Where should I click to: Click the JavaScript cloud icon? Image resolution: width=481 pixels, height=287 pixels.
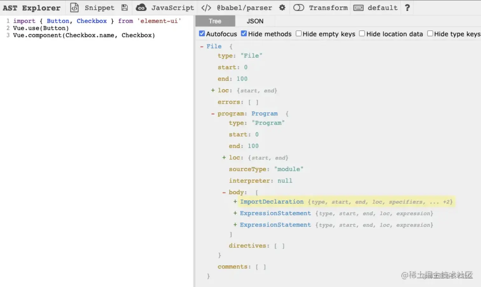[141, 8]
